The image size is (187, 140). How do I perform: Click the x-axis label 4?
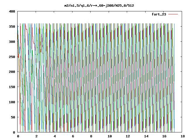pos(55,136)
